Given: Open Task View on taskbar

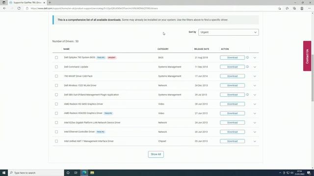Looking at the screenshot, I should (76, 173).
